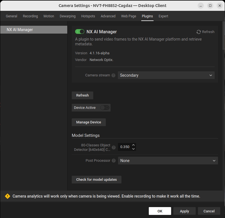Expand the Post Processor dropdown
This screenshot has width=225, height=218.
[x=168, y=161]
